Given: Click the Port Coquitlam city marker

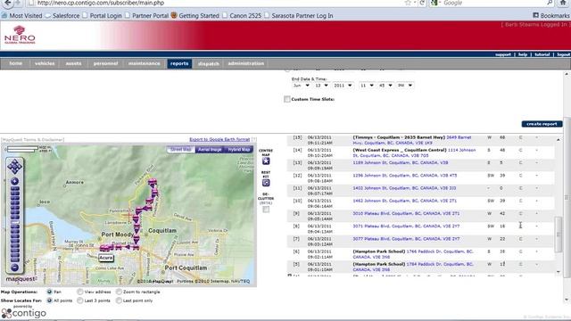Looking at the screenshot, I should 162,272.
